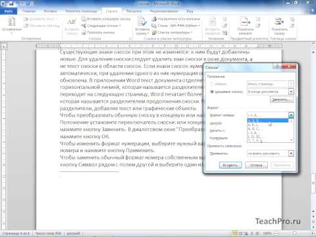Click the number format list scrollbar down arrow
Viewport: 316px width, 237px height.
291,140
